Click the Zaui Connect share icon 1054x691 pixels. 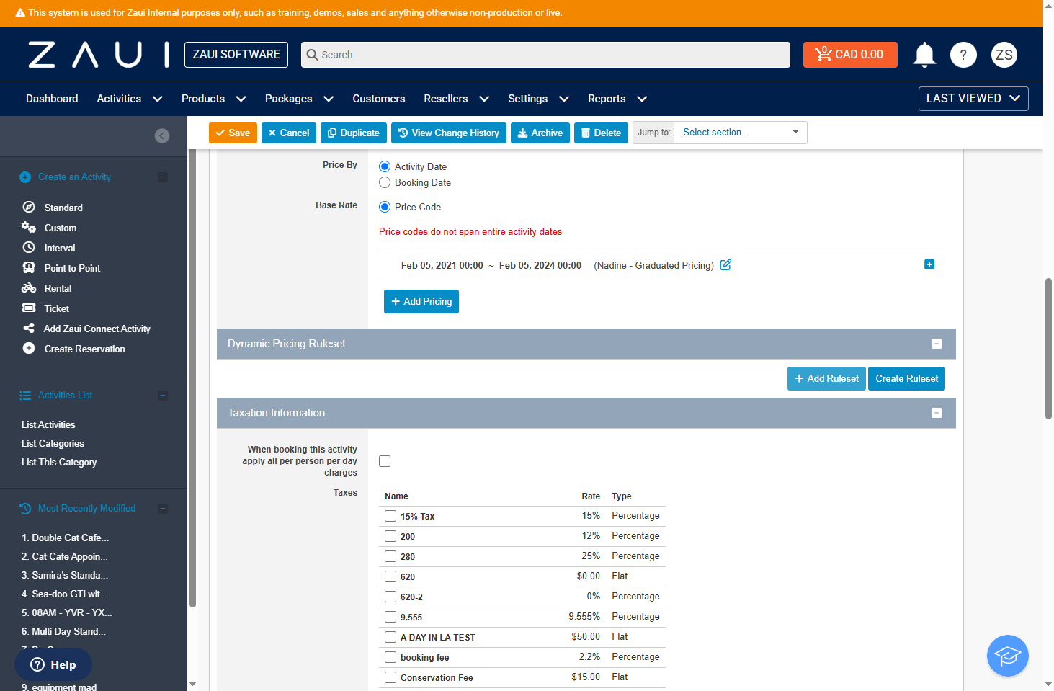pos(29,328)
